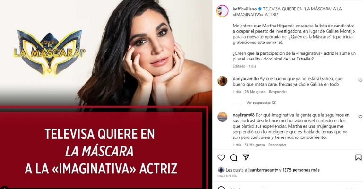The height and width of the screenshot is (189, 363).
Task: Open the nayliram08 username link
Action: click(x=244, y=115)
